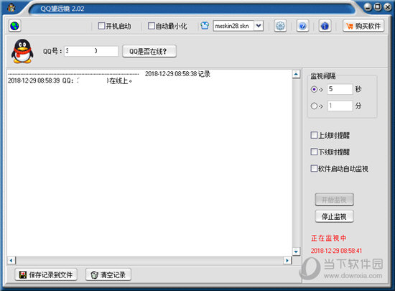This screenshot has width=395, height=291.
Task: Click the seconds value field showing 5
Action: 340,89
